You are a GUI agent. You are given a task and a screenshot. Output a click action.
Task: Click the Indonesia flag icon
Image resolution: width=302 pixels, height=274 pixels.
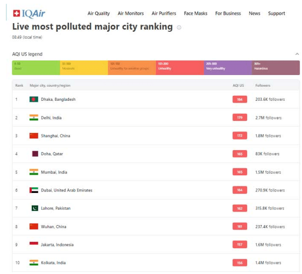pos(34,244)
